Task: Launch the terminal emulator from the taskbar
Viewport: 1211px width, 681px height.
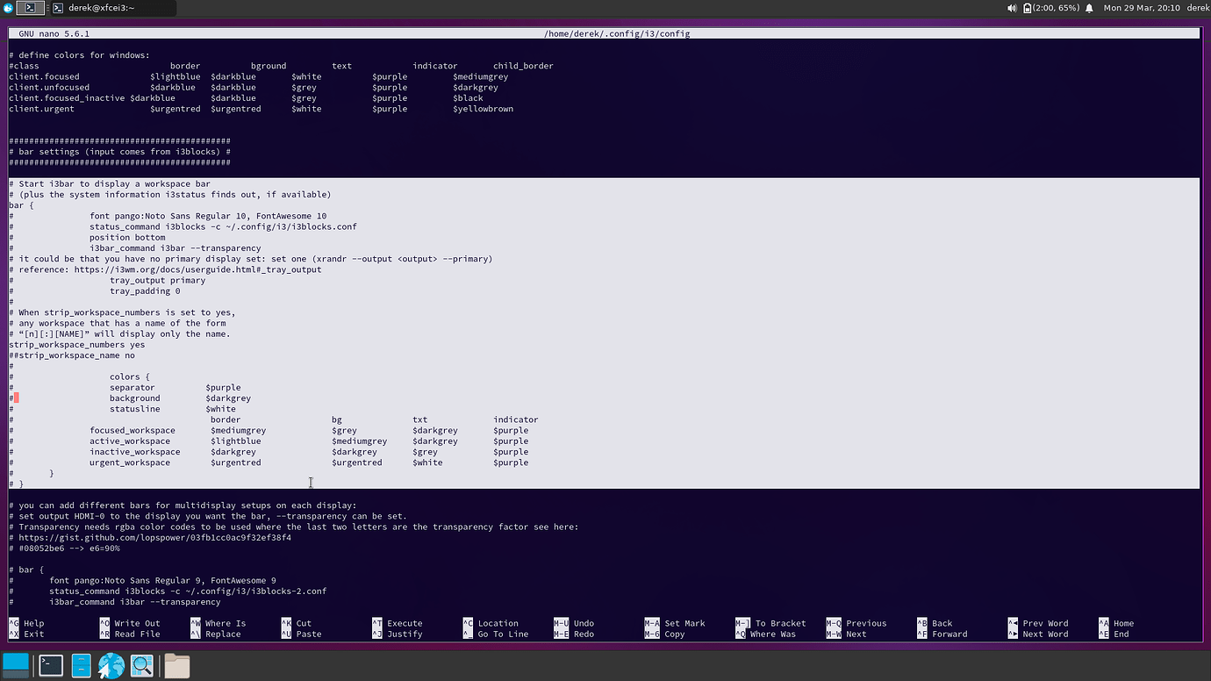Action: tap(50, 665)
